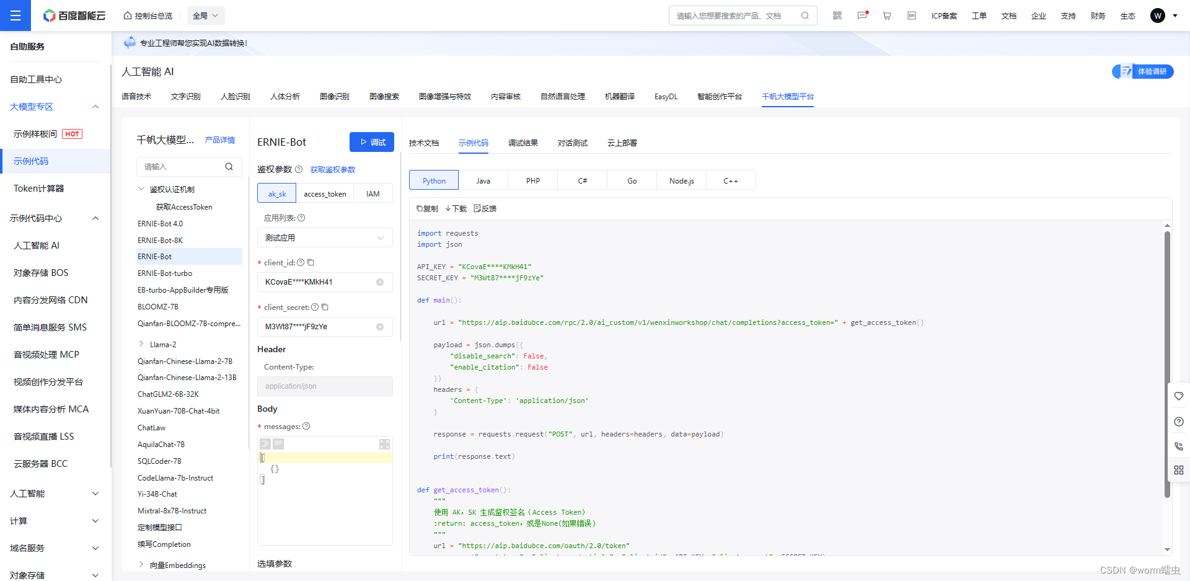Click help icon next to 鉴权参数

(299, 169)
